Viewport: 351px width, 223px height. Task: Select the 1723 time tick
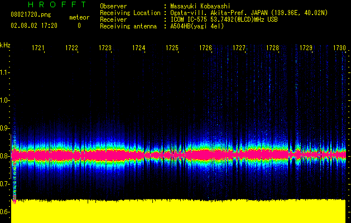[x=105, y=49]
